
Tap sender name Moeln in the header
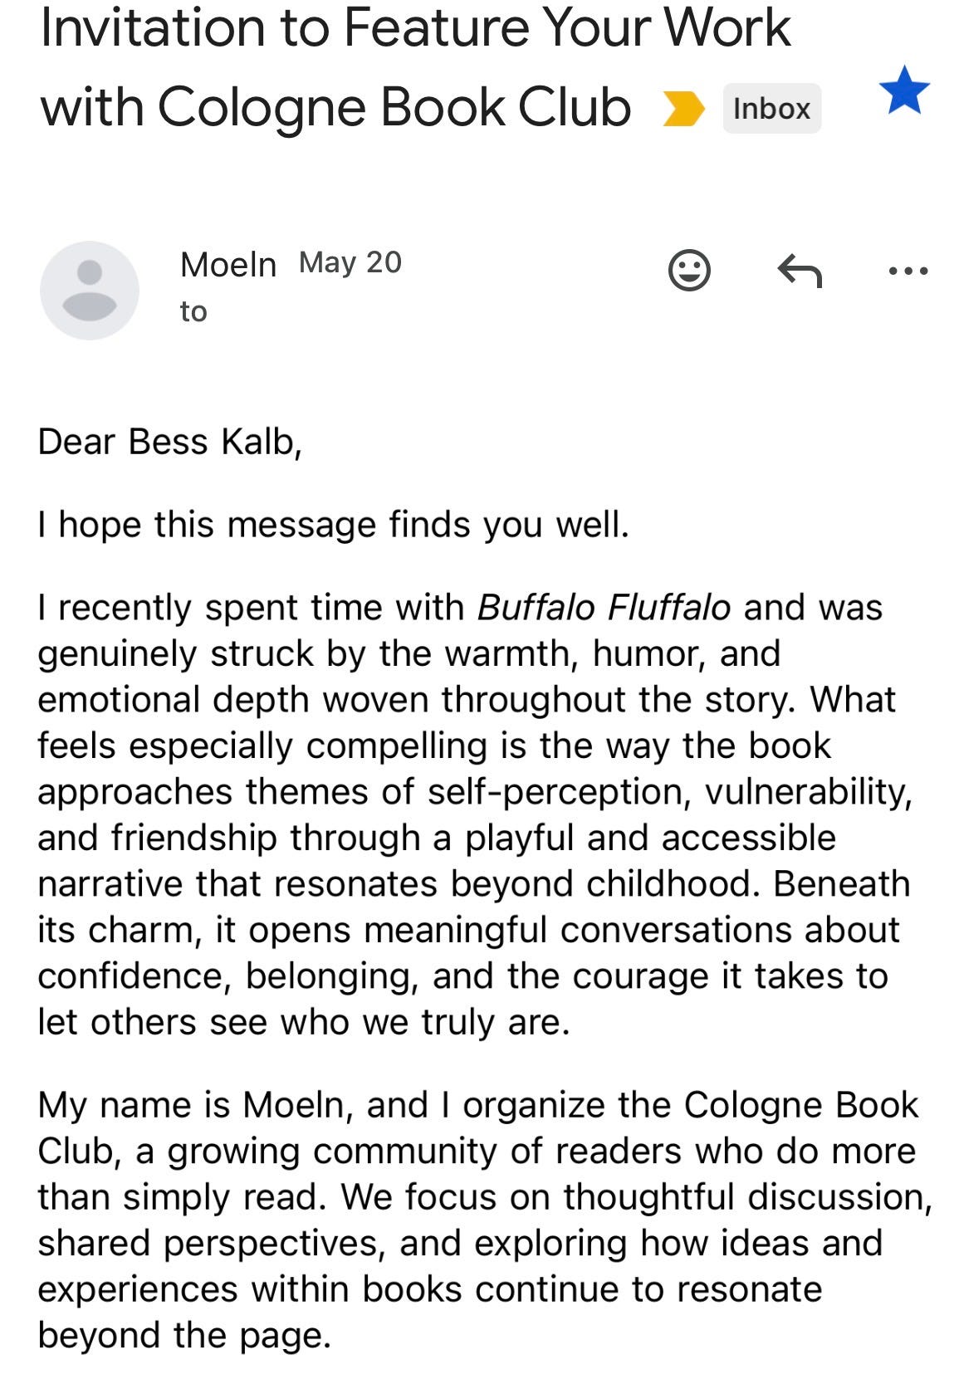[x=228, y=265]
